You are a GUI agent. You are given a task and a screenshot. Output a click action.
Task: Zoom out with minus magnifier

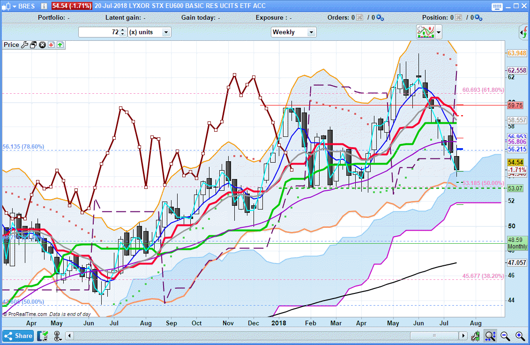505,336
